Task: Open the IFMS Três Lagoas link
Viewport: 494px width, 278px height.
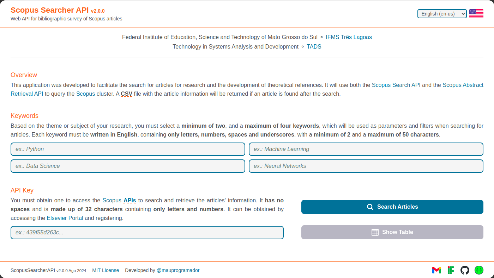Action: 349,37
